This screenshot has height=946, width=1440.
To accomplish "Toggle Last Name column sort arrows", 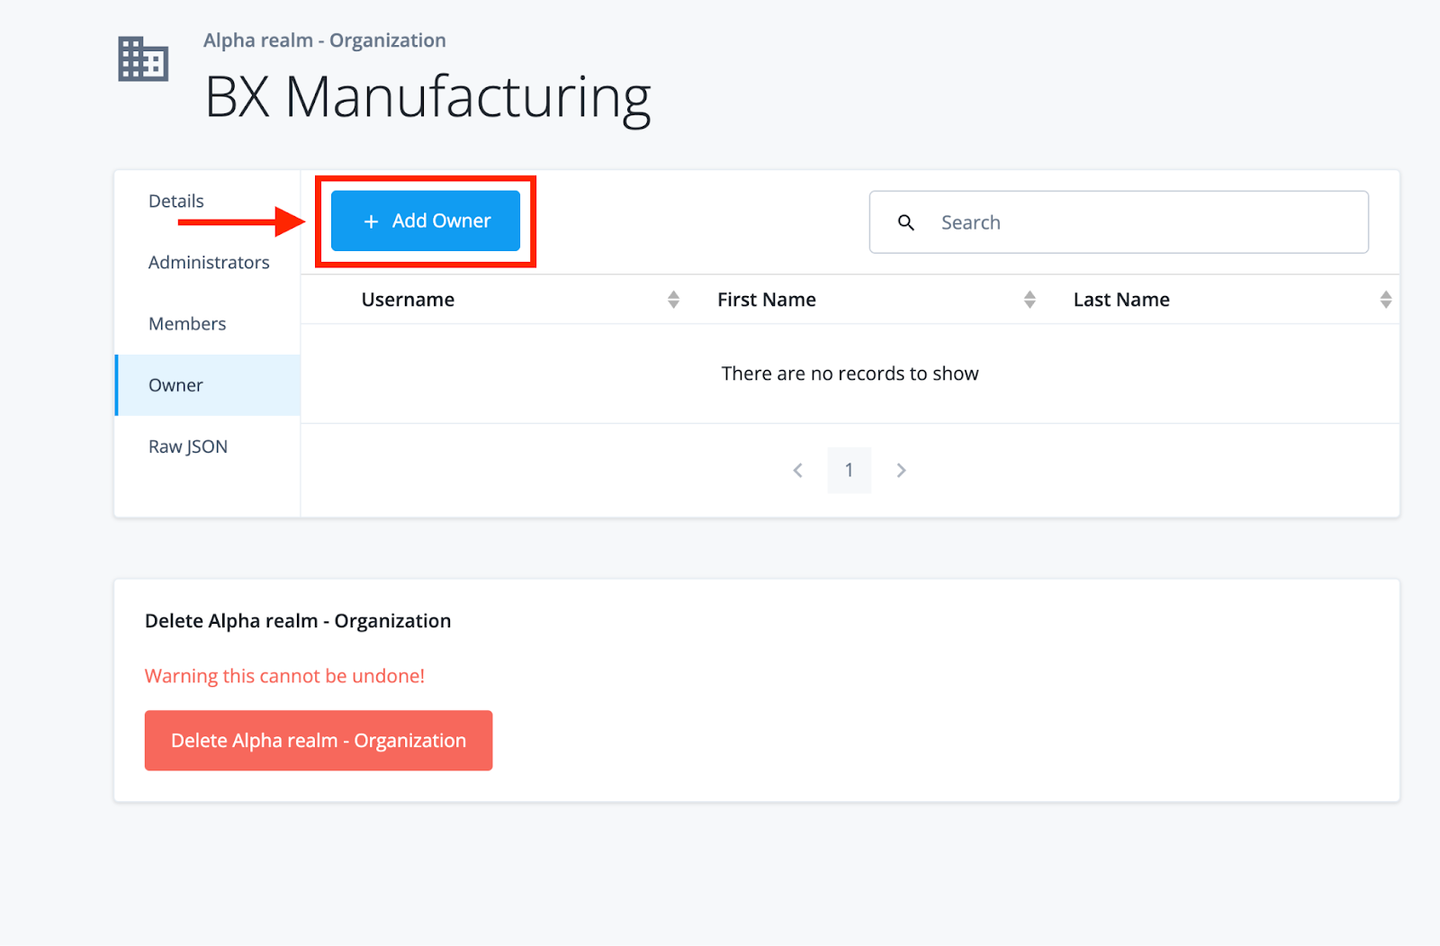I will point(1385,300).
